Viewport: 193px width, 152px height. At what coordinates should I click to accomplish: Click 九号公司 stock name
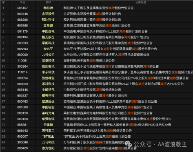(48, 55)
